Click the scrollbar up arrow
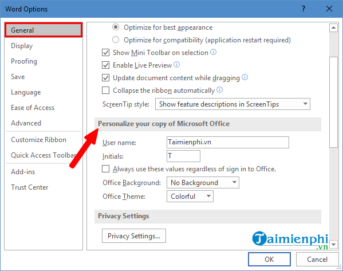The image size is (343, 271). (x=333, y=28)
